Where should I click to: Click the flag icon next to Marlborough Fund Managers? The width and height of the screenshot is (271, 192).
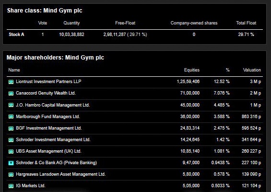(11, 117)
